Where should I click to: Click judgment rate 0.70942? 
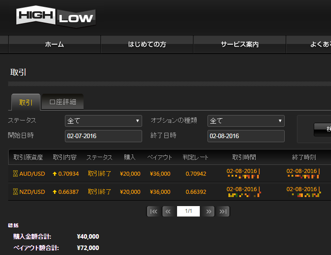point(196,174)
